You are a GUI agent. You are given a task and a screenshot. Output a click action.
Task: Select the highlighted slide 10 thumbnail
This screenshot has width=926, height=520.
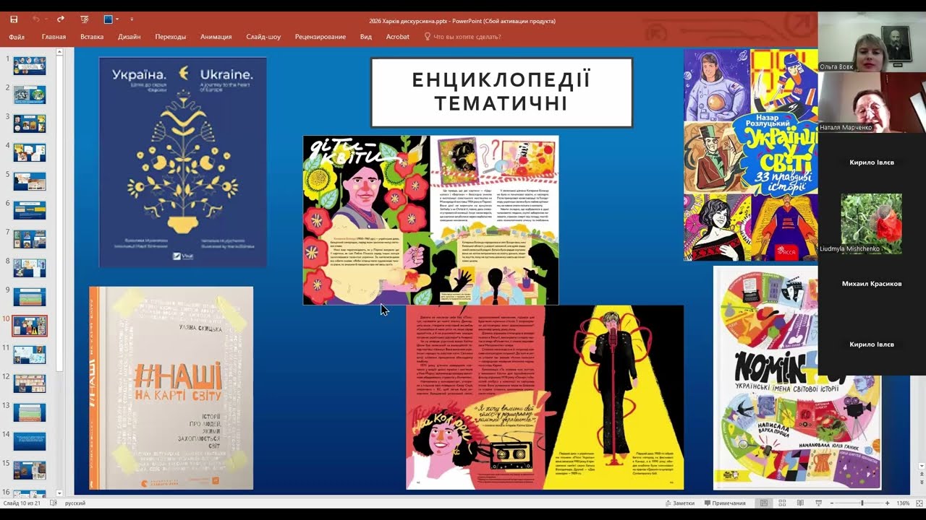point(30,326)
